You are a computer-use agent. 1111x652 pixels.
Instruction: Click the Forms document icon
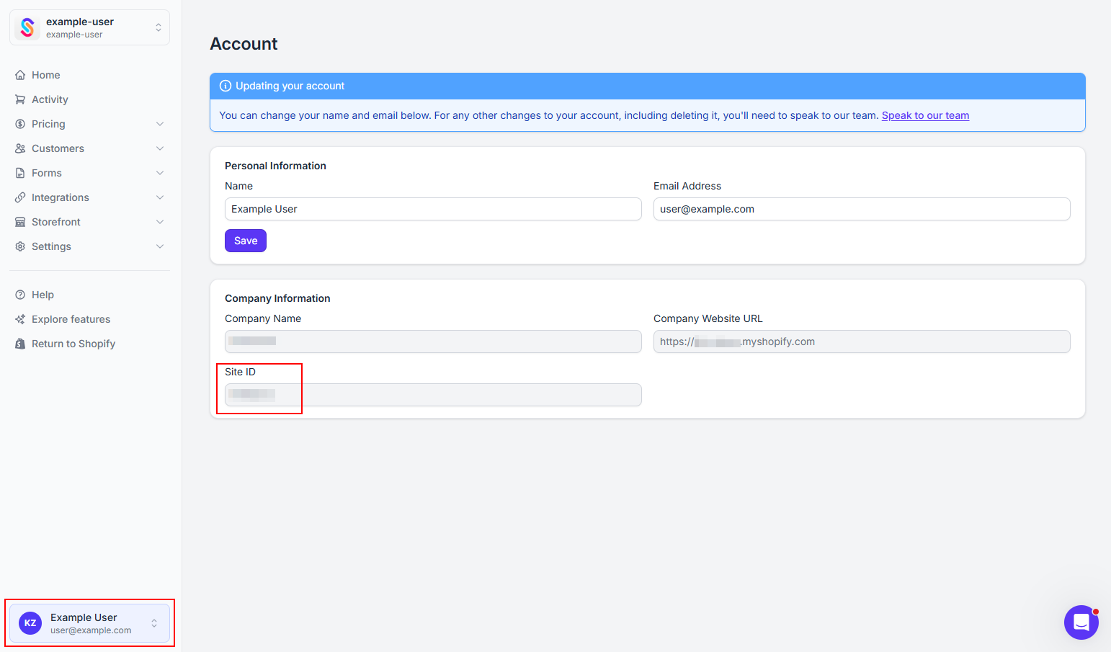coord(20,173)
